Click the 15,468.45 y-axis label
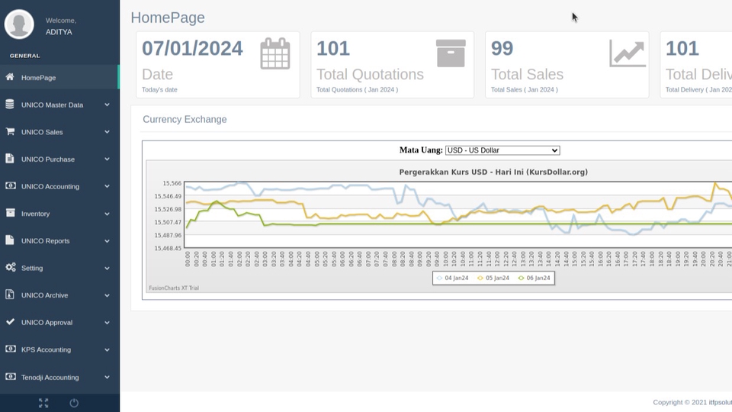Image resolution: width=732 pixels, height=412 pixels. pos(168,249)
